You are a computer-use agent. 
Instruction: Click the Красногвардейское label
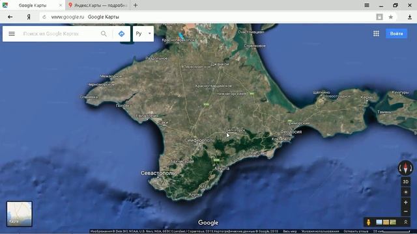(213, 86)
